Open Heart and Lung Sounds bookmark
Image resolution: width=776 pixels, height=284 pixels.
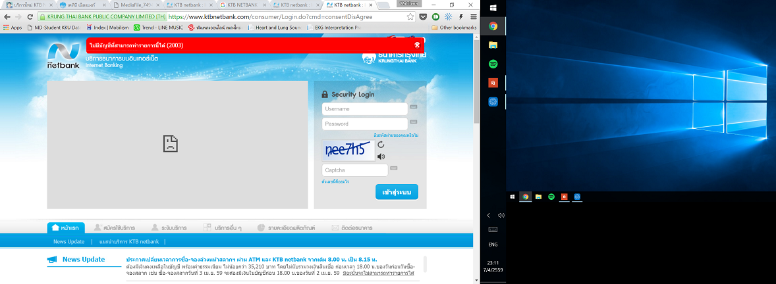275,28
